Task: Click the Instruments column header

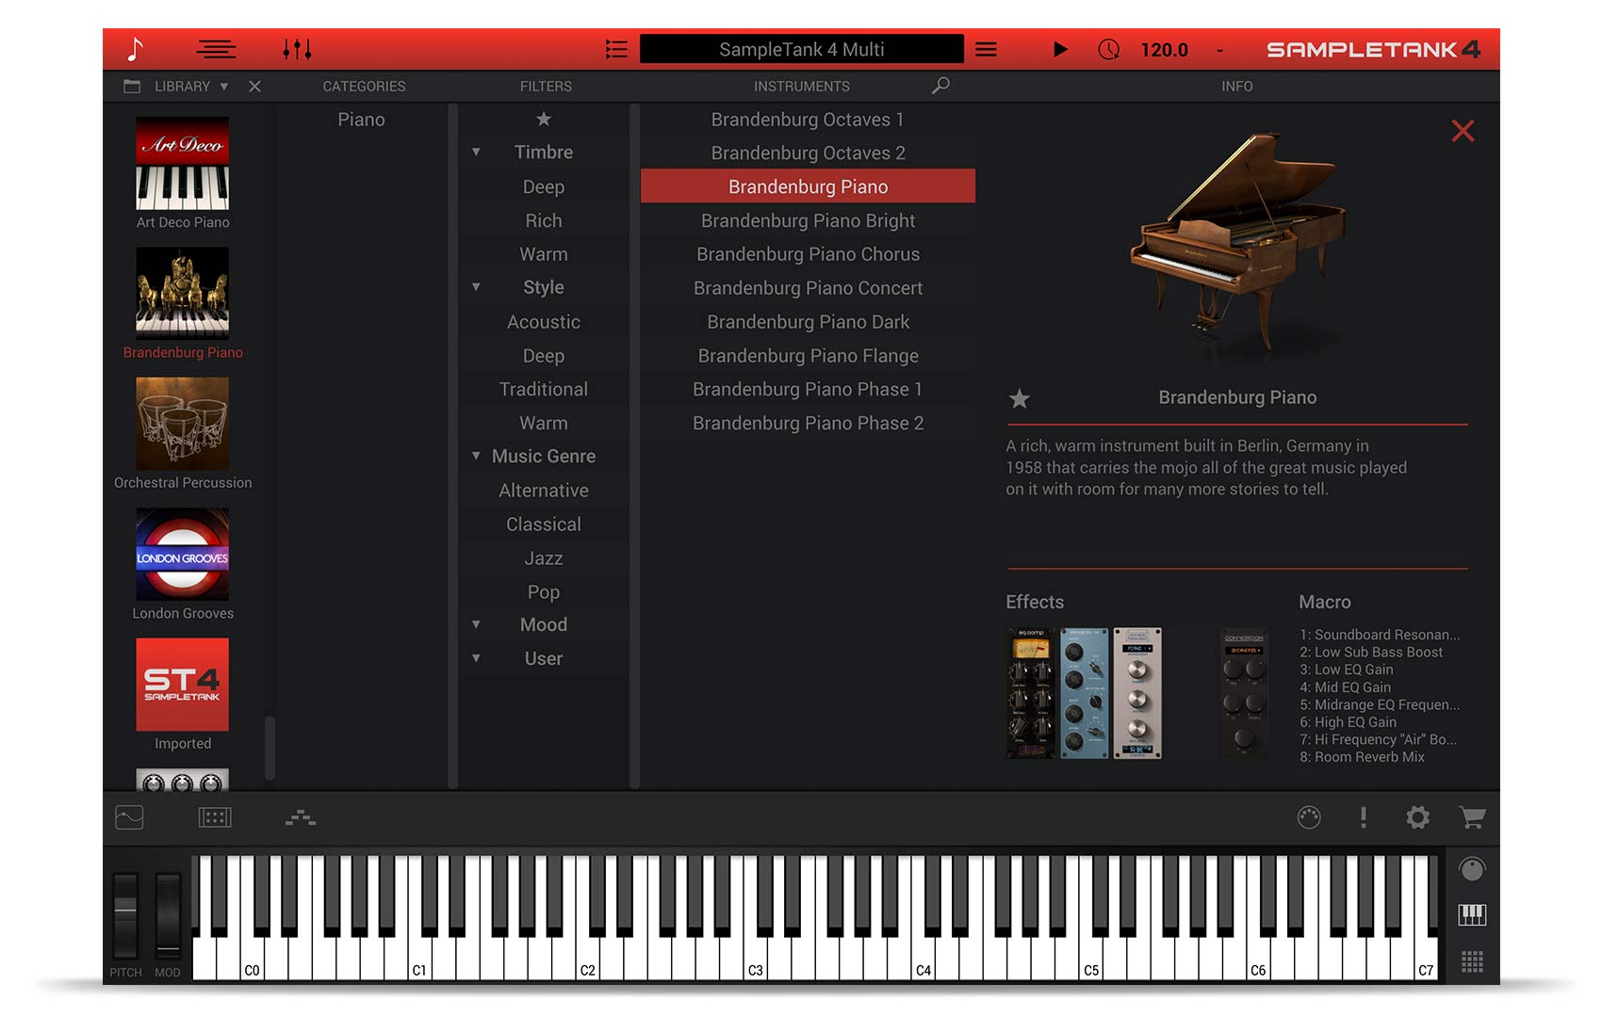Action: [x=802, y=86]
